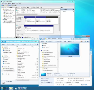Select イベント ビューアー in management tree
94x90 pixels.
(x=9, y=12)
